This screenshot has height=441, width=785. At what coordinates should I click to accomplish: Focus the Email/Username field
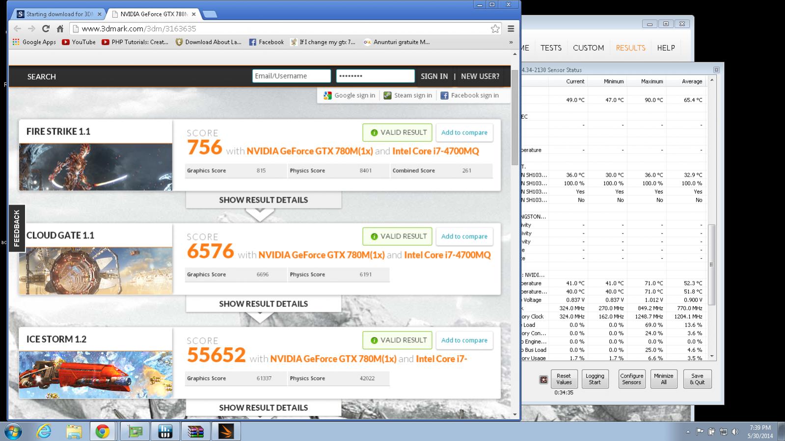pos(292,76)
